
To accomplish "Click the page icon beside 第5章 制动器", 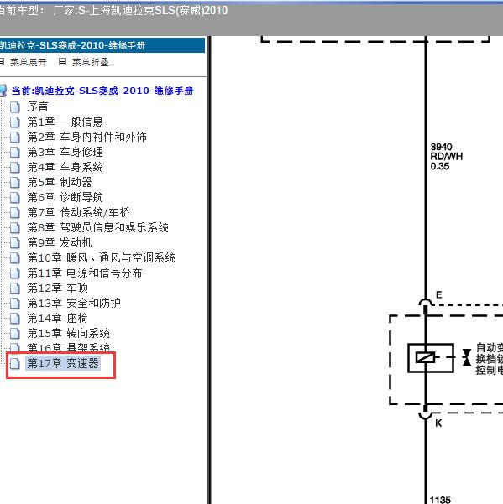I will pos(15,182).
